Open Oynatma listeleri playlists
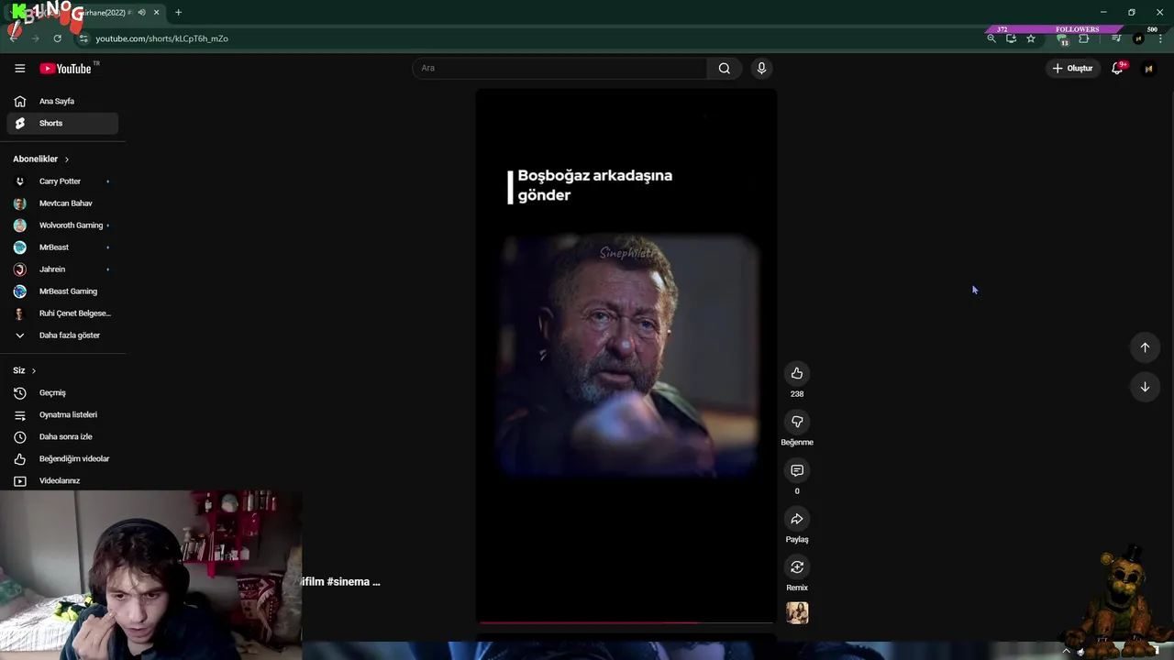The image size is (1174, 660). point(62,414)
